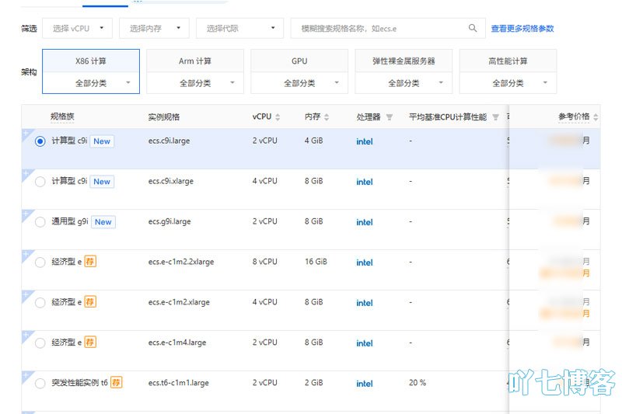Open the 选择 vCPU dropdown

click(77, 29)
